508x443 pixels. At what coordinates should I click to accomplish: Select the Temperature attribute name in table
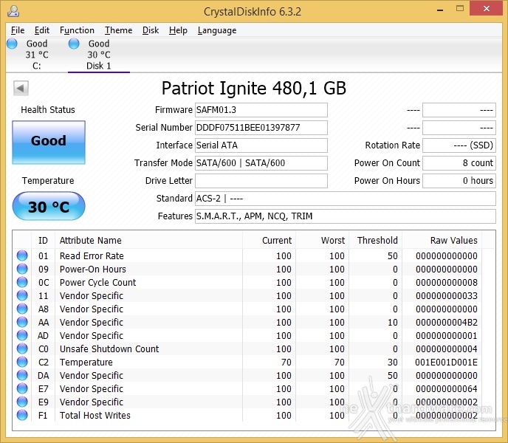click(86, 362)
